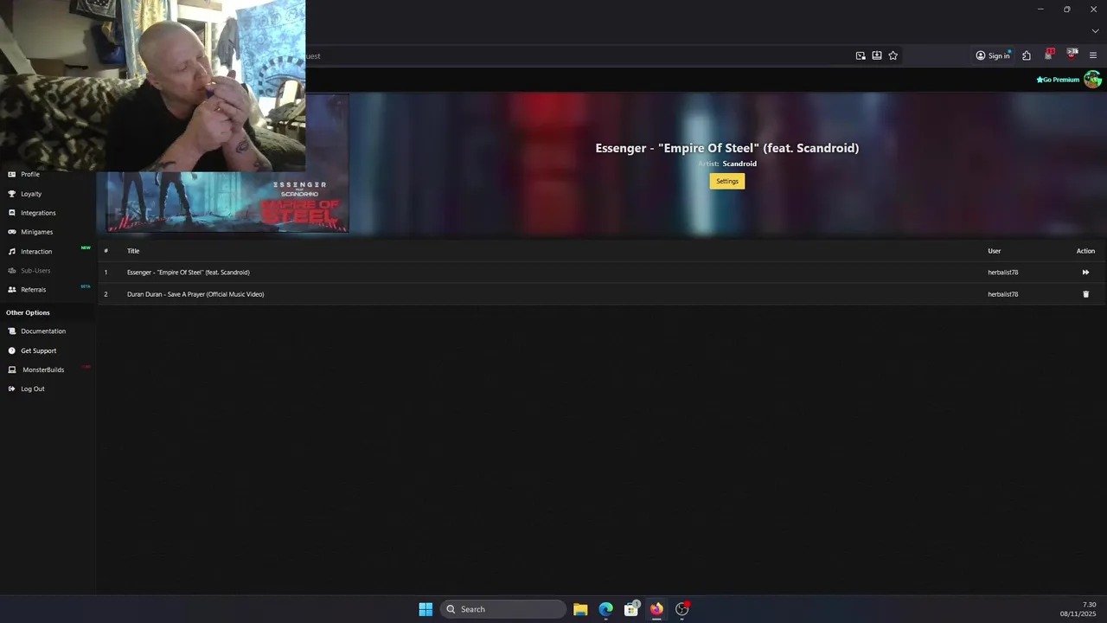
Task: Open Microsoft Edge from the taskbar
Action: click(x=605, y=609)
